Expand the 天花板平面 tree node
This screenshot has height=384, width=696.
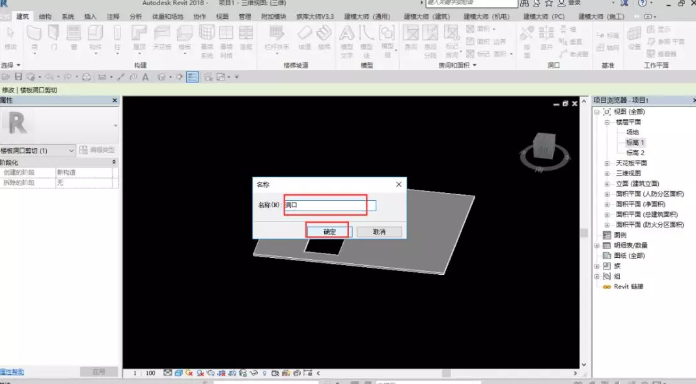coord(607,163)
